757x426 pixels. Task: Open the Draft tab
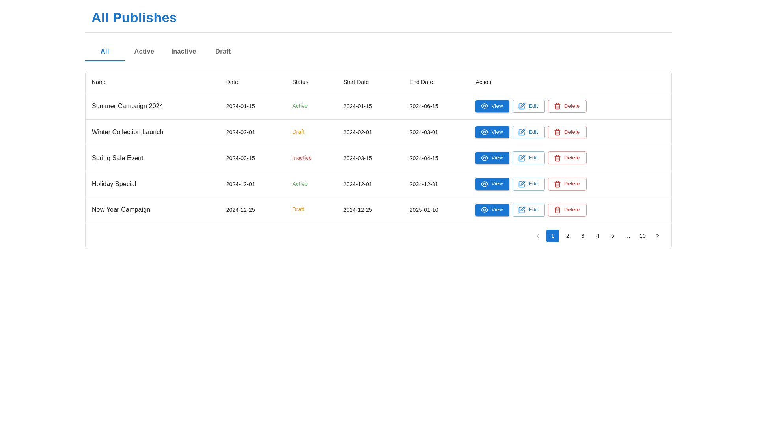(x=223, y=52)
